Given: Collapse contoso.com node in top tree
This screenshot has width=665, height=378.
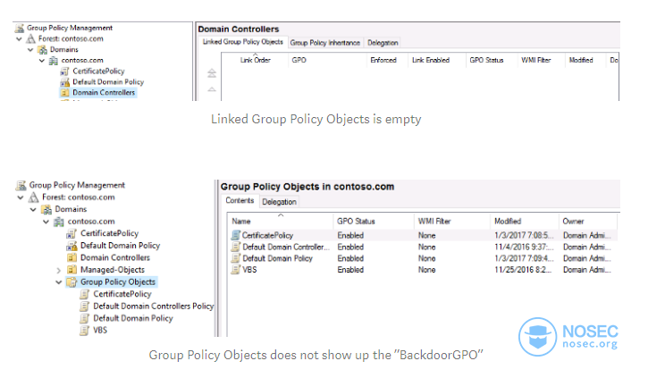Looking at the screenshot, I should click(x=42, y=61).
